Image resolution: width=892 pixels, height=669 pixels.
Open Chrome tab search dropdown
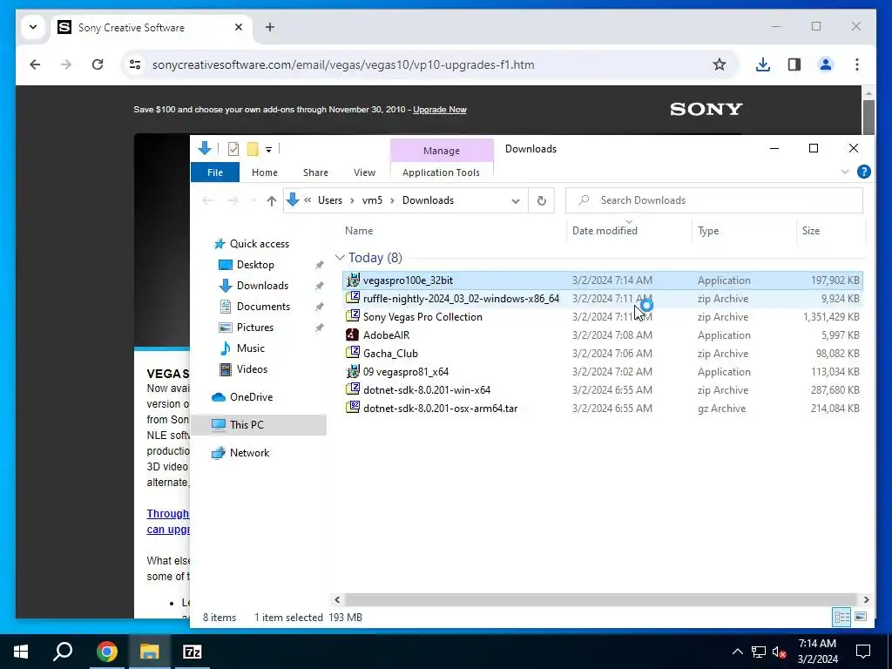point(33,27)
